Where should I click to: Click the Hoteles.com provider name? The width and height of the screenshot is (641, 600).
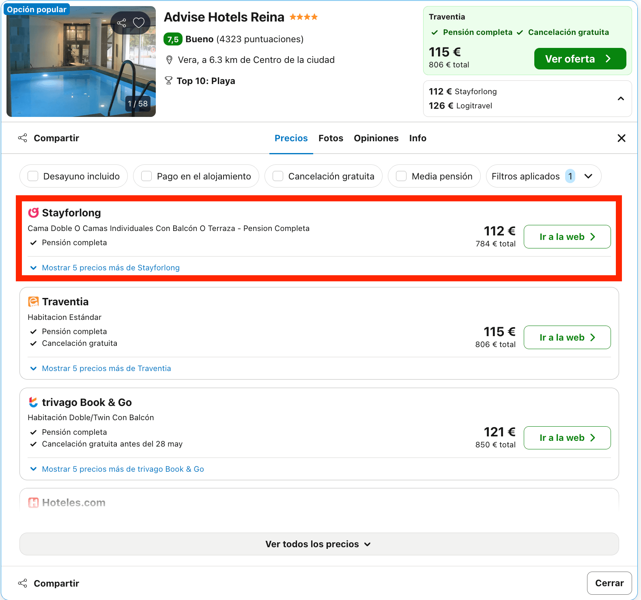pyautogui.click(x=74, y=503)
